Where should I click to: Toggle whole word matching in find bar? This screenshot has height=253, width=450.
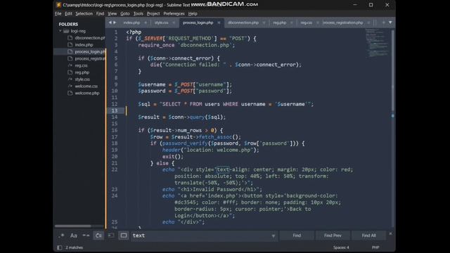tap(86, 235)
